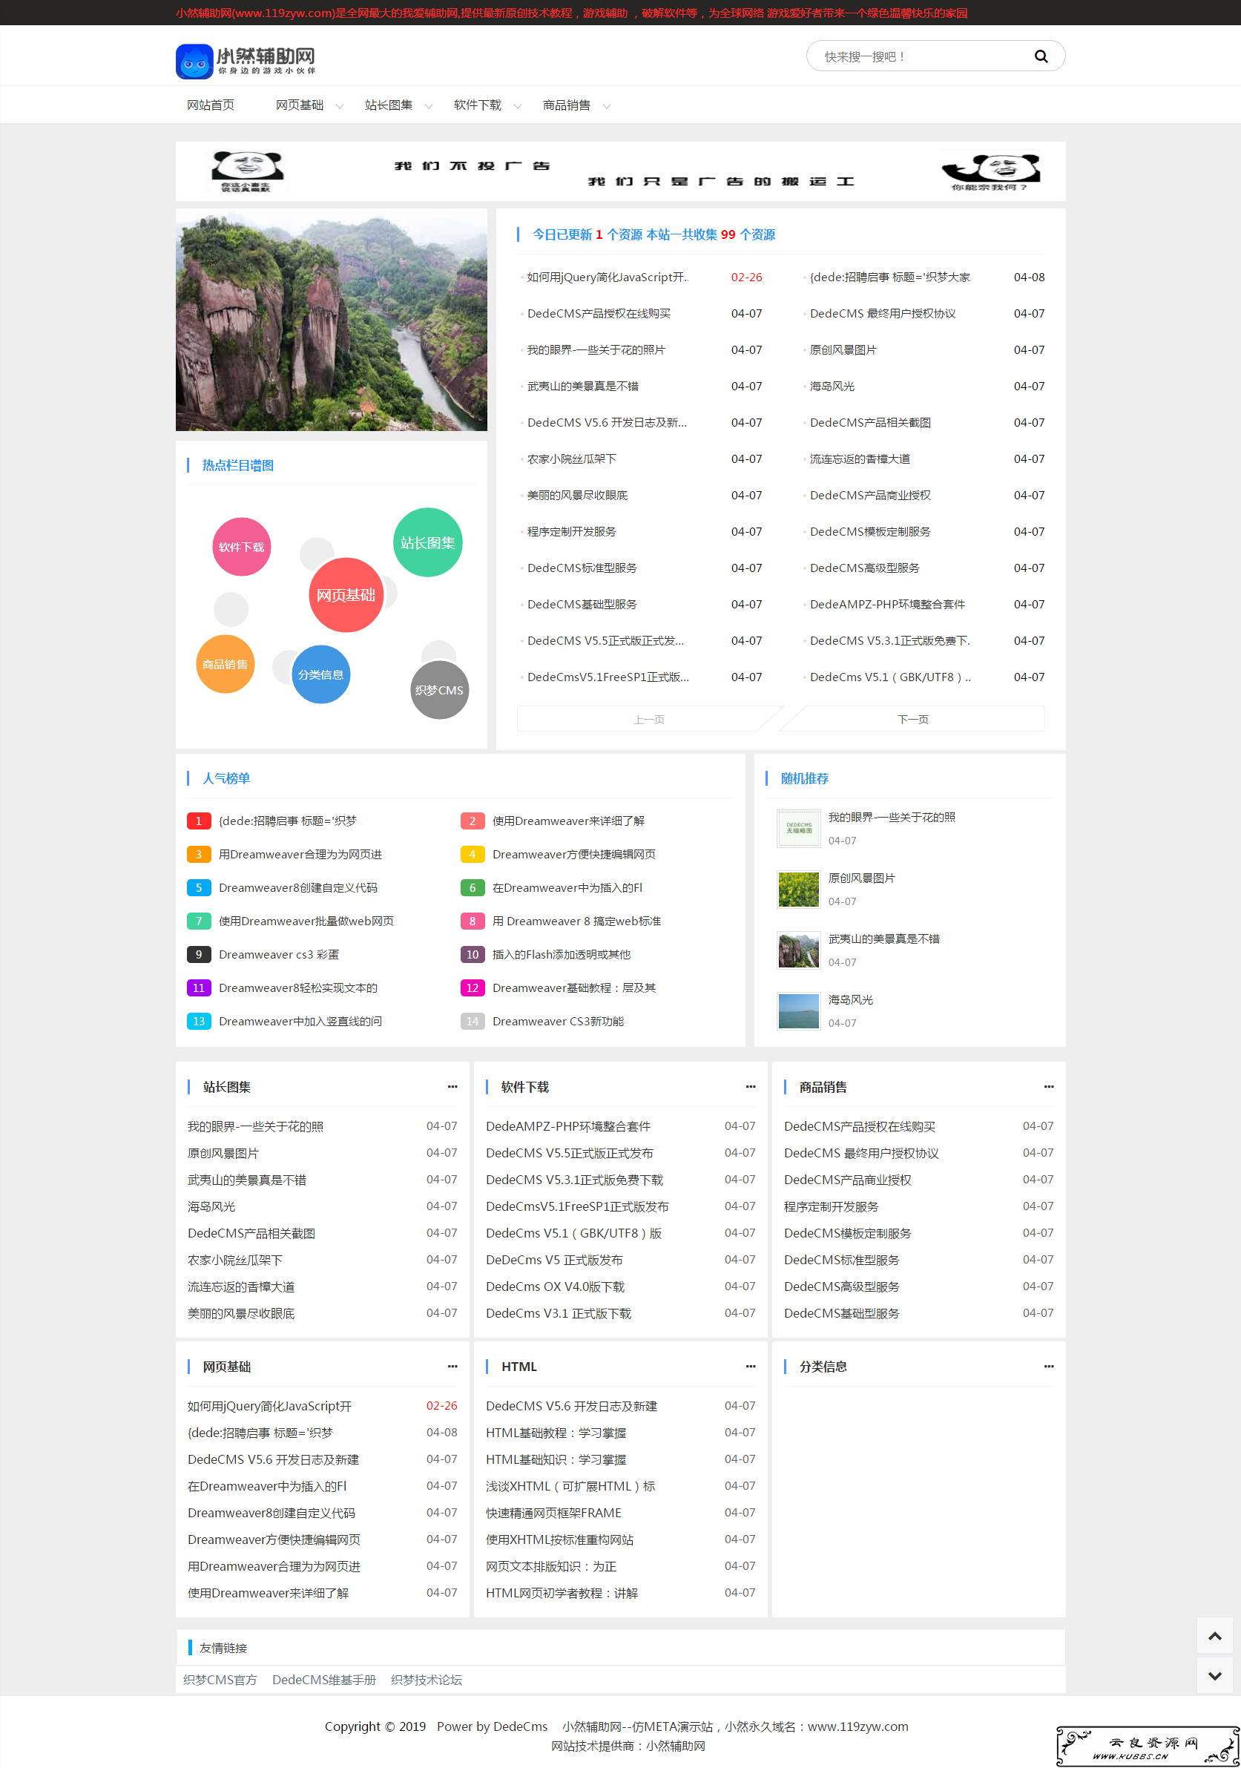Viewport: 1241px width, 1768px height.
Task: Open DedeAMPZ-PHP环境整合套件 in 软件下载 section
Action: click(568, 1125)
